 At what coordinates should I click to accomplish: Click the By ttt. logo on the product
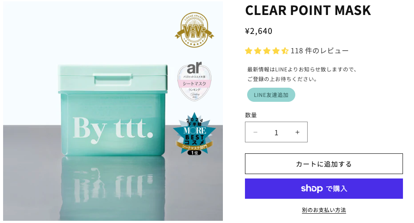(x=110, y=127)
